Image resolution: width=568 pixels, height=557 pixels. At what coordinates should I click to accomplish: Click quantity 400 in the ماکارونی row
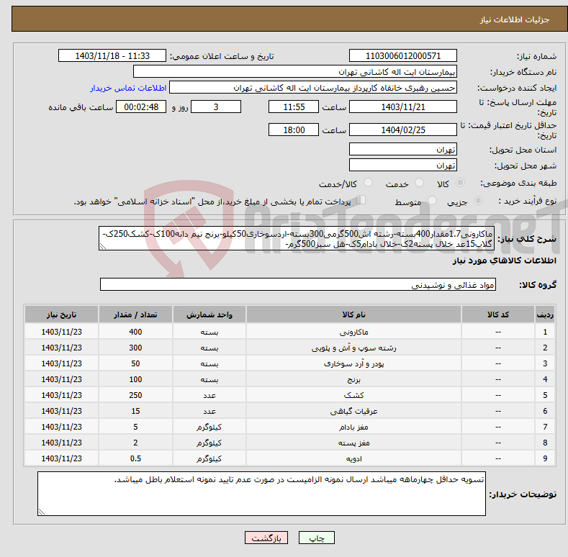coord(135,332)
